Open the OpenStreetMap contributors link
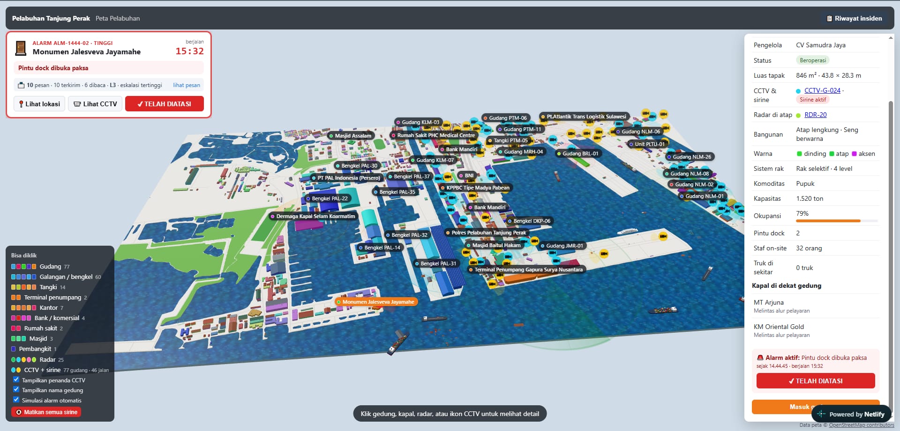This screenshot has width=900, height=431. click(862, 425)
